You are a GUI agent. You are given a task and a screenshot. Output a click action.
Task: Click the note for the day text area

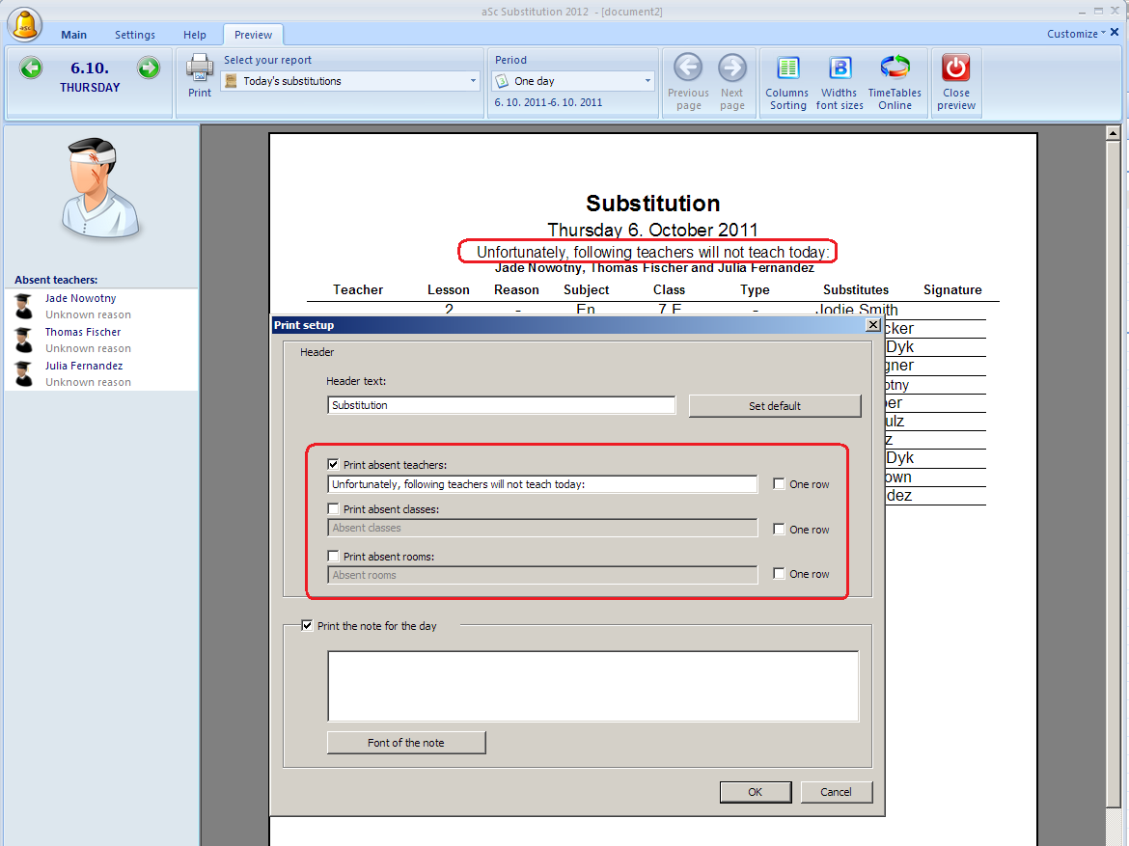click(593, 686)
